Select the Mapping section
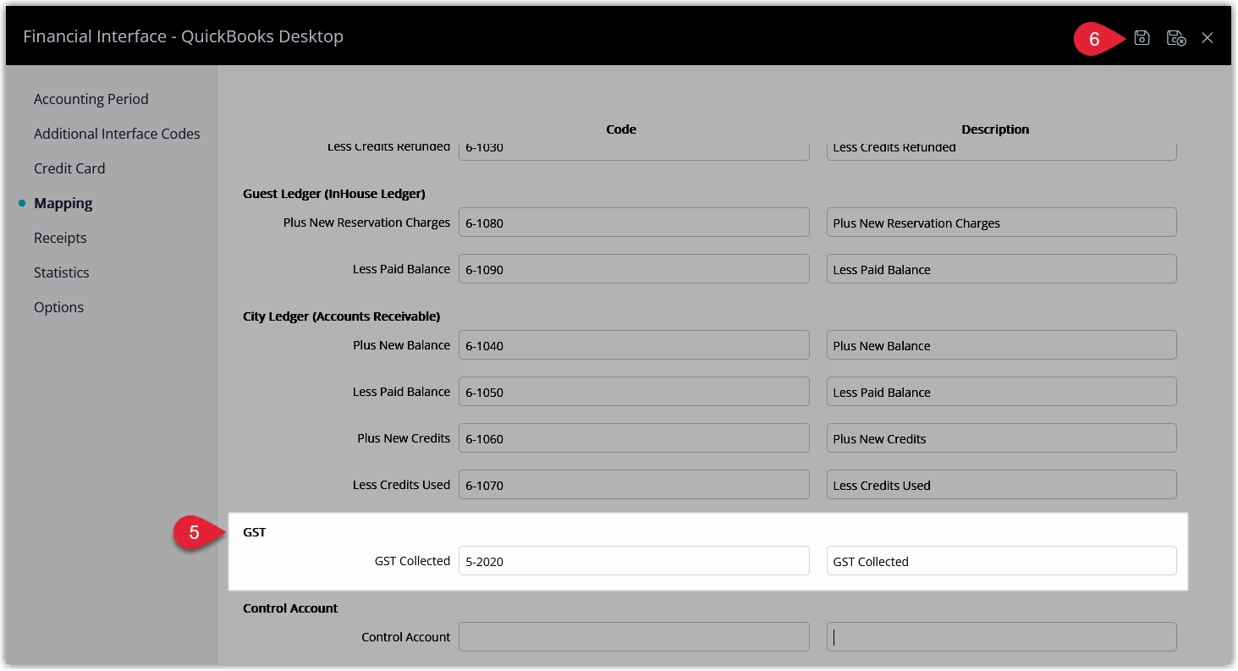1238x671 pixels. 63,203
